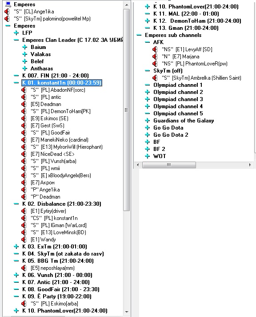The image size is (256, 317).
Task: Select the BF 2 channel
Action: 159,149
